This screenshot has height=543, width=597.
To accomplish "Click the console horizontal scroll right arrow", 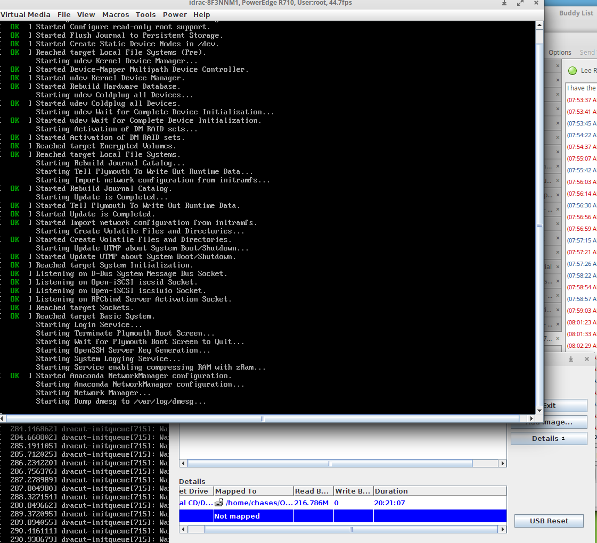I will (x=531, y=419).
